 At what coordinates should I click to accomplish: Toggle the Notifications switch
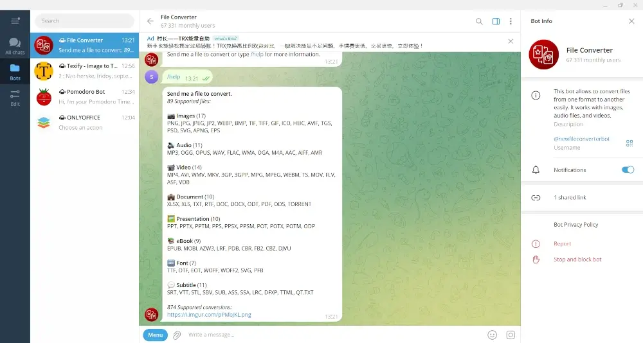(x=628, y=170)
